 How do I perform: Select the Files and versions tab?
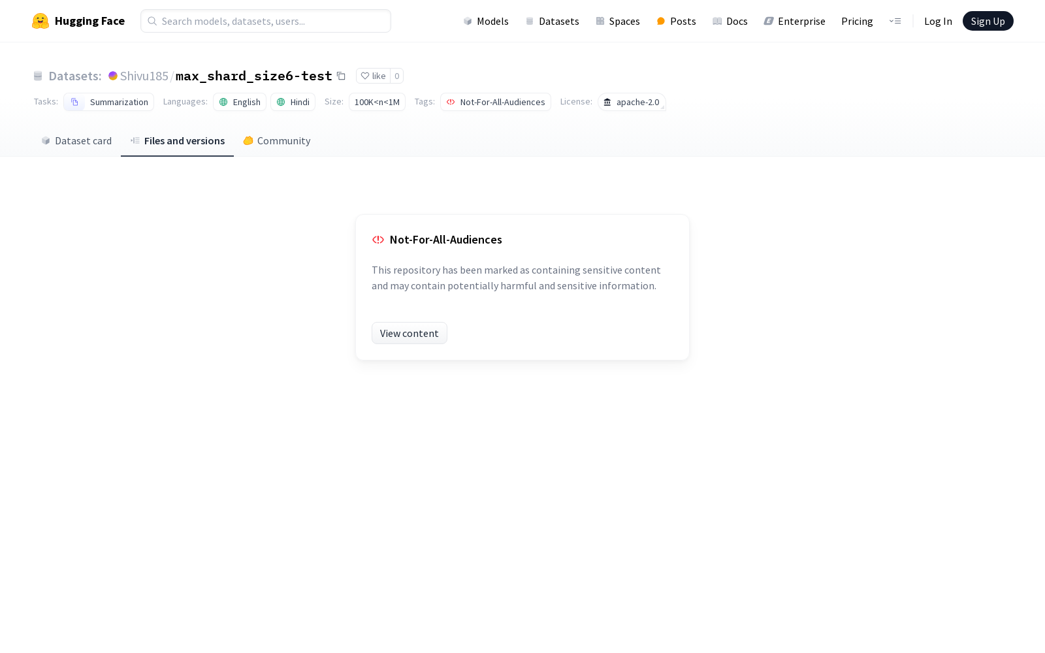tap(177, 140)
